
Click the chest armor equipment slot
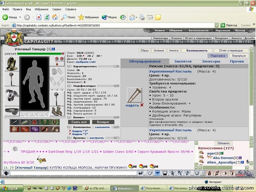[x=12, y=96]
